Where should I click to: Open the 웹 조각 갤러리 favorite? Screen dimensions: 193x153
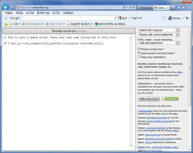33,24
